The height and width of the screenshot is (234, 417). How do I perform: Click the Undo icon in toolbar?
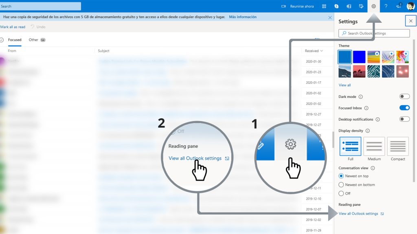[33, 26]
